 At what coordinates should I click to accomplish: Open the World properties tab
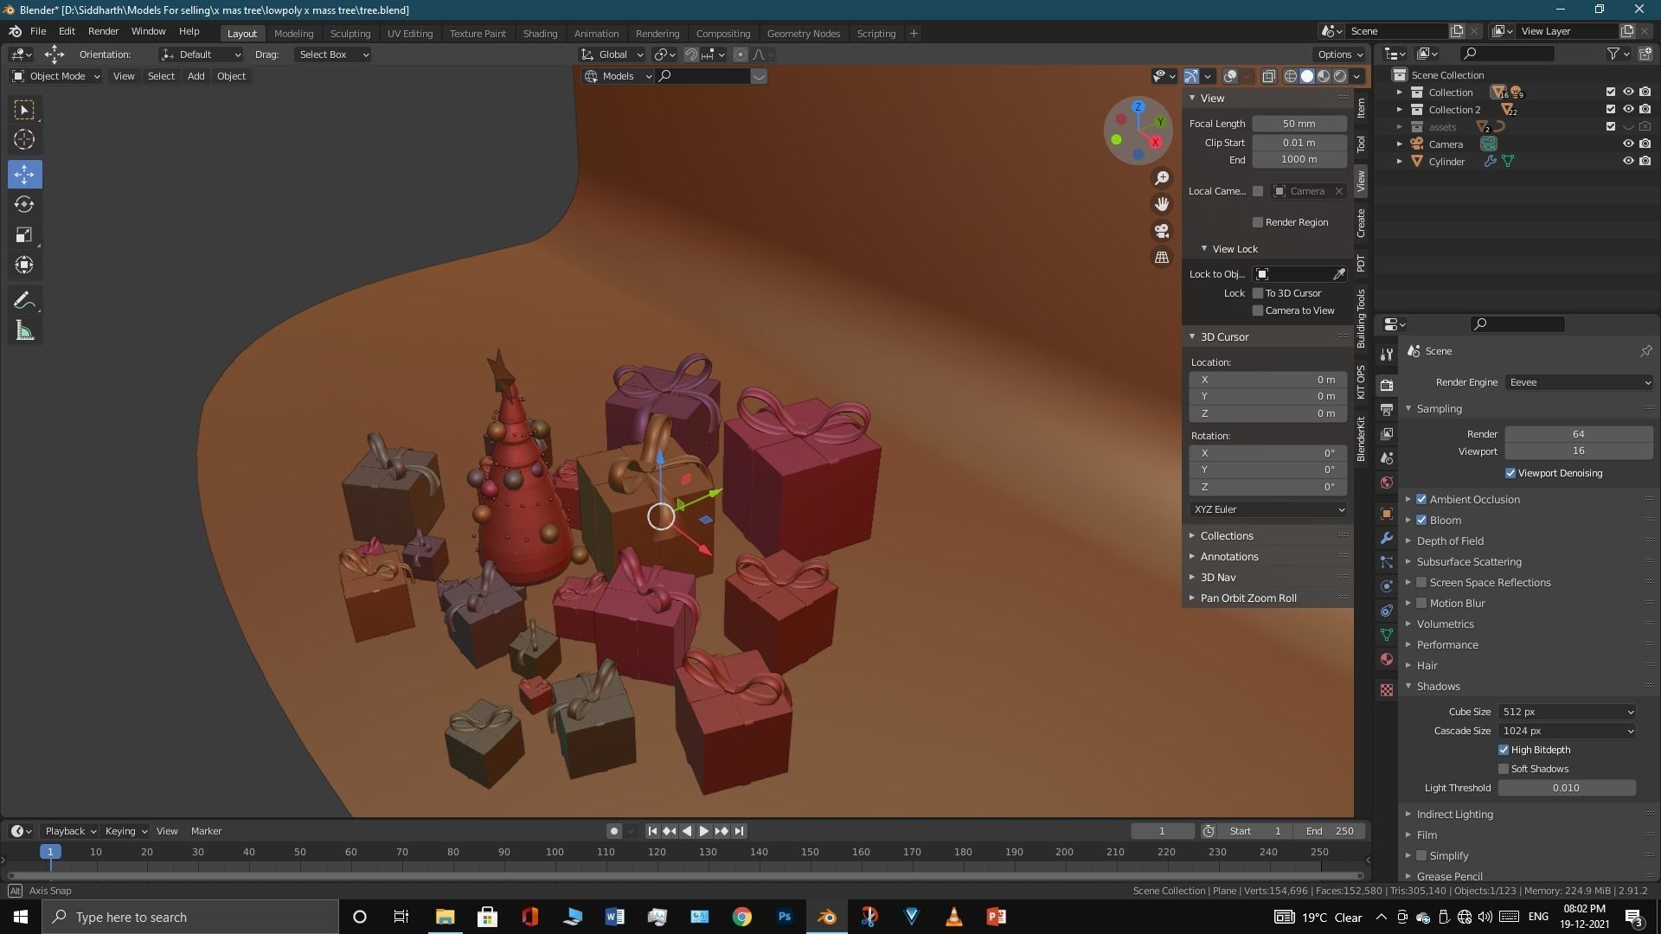click(1387, 483)
